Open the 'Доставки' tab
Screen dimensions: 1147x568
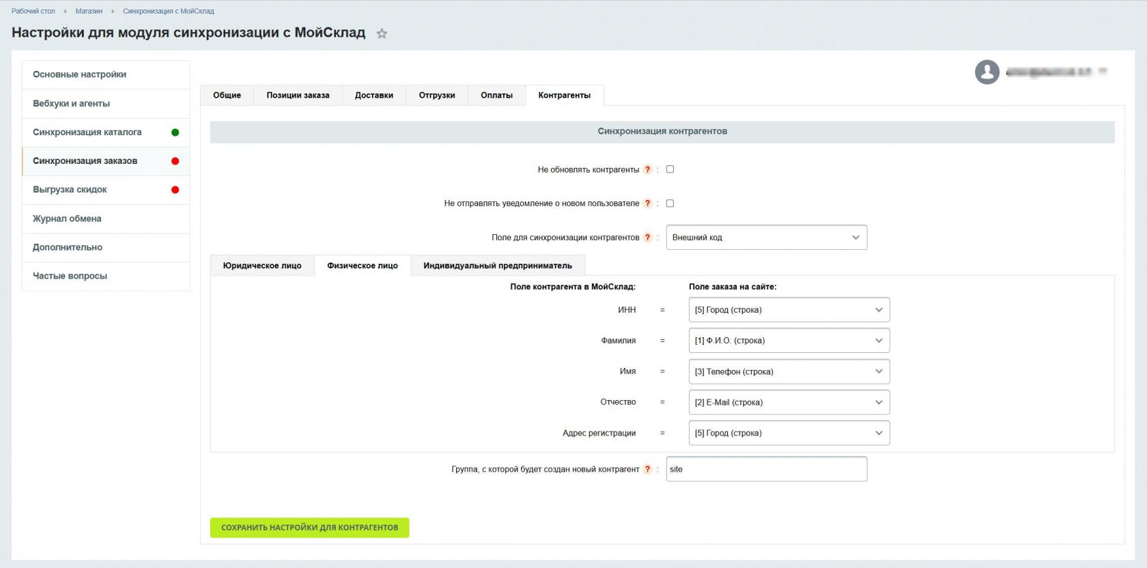click(x=374, y=96)
